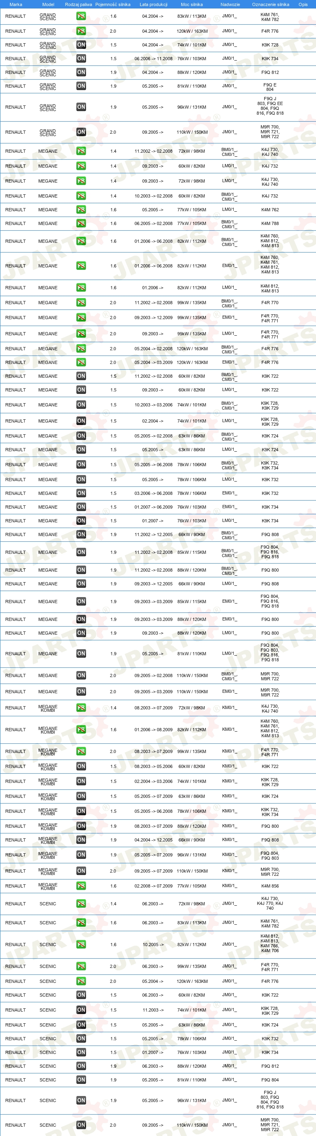Click the engine cell K4J 730, K4J 770, K4J 740

point(270,904)
